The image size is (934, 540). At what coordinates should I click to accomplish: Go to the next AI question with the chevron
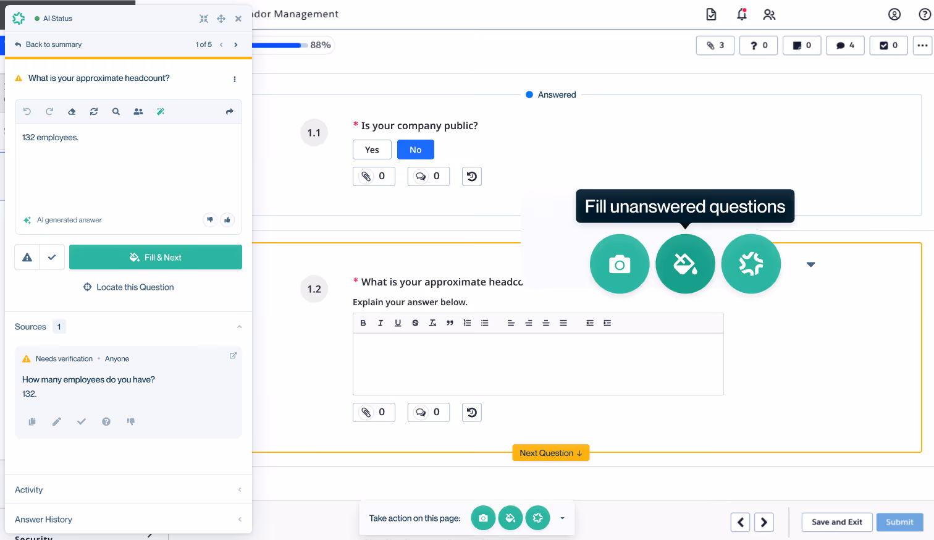(236, 44)
